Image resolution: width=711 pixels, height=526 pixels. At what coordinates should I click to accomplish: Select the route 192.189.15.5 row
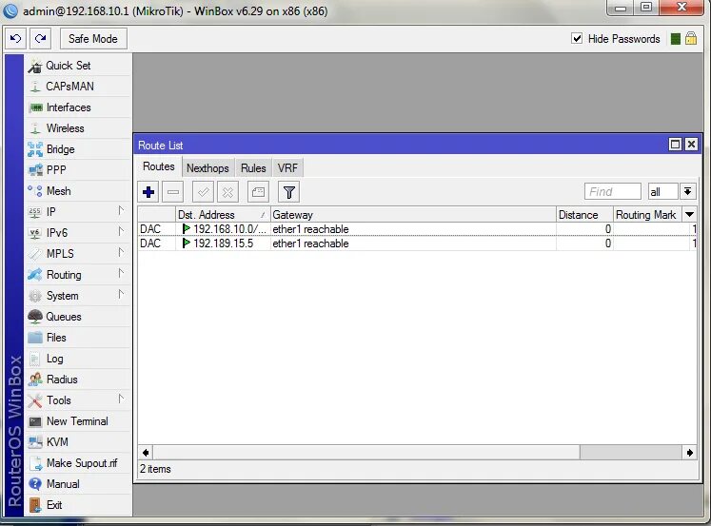tap(417, 244)
